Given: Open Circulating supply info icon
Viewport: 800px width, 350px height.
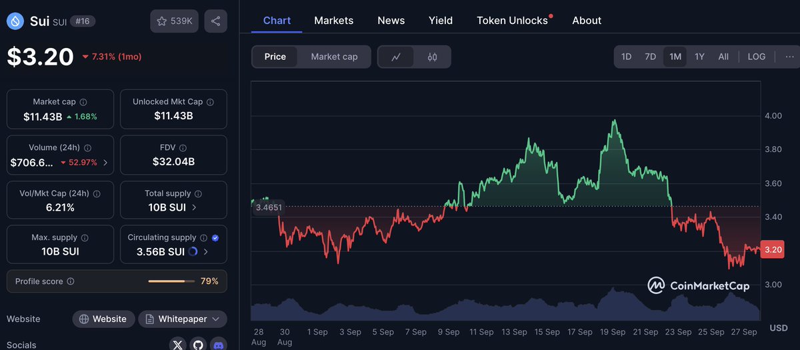Looking at the screenshot, I should 203,237.
